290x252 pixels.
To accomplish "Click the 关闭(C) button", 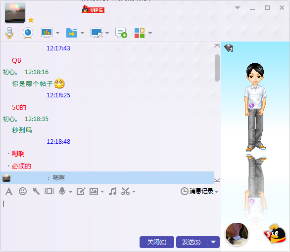I will [x=157, y=242].
